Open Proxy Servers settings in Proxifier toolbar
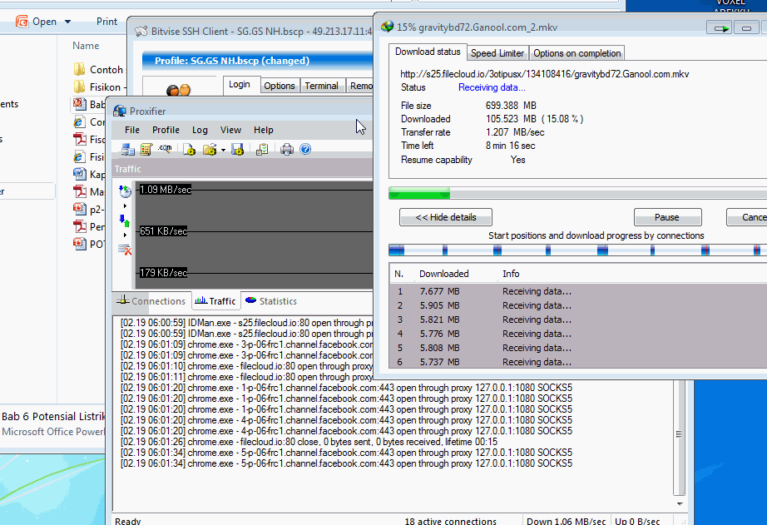 tap(128, 149)
